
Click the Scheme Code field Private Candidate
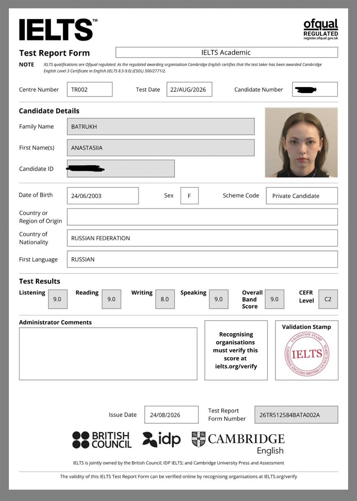click(x=302, y=196)
